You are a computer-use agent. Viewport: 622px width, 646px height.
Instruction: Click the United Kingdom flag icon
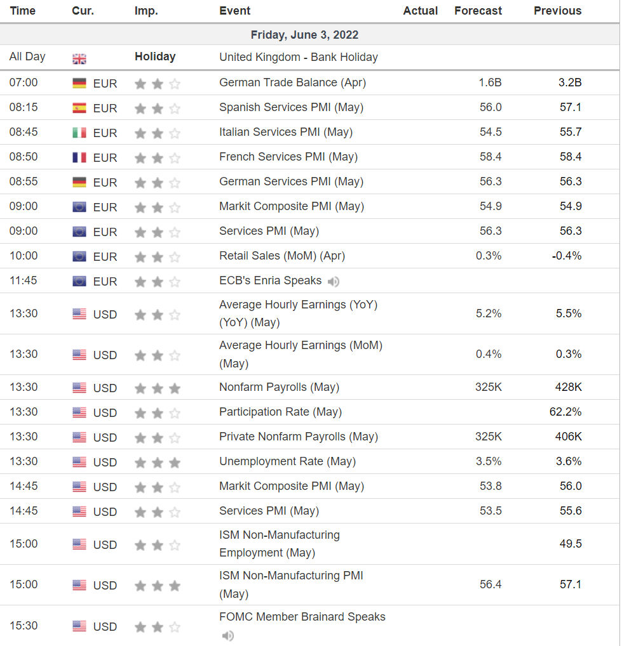click(79, 58)
